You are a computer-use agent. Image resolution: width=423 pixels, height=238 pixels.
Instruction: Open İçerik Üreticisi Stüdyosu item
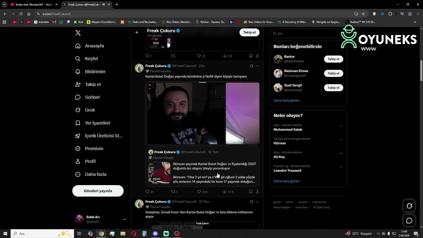[99, 136]
